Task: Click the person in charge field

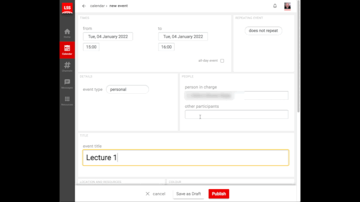Action: click(236, 95)
